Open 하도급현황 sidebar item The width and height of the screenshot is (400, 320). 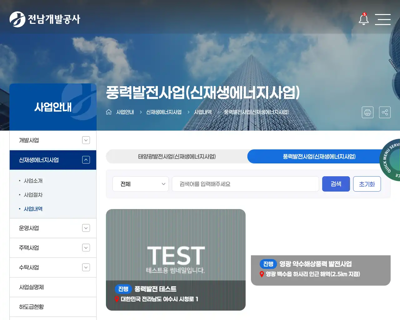(x=53, y=307)
